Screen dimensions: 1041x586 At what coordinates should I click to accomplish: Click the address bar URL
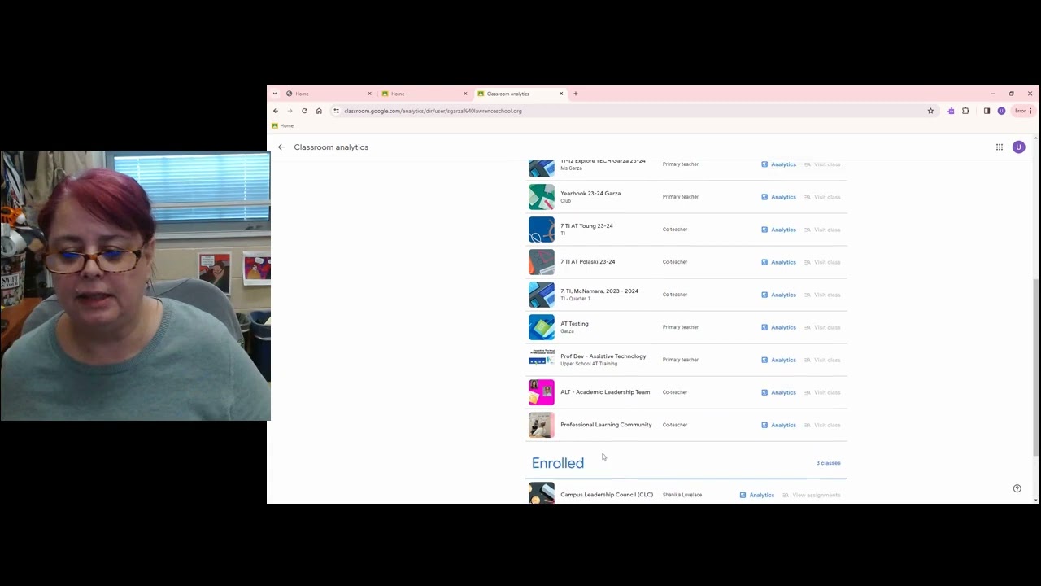point(433,111)
